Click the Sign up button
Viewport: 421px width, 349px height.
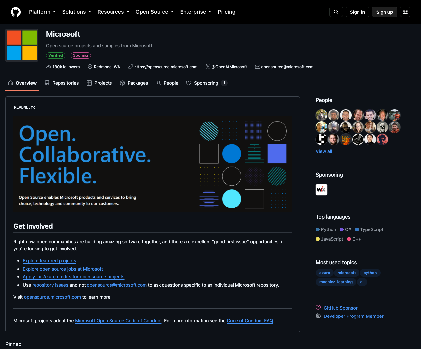pyautogui.click(x=384, y=12)
